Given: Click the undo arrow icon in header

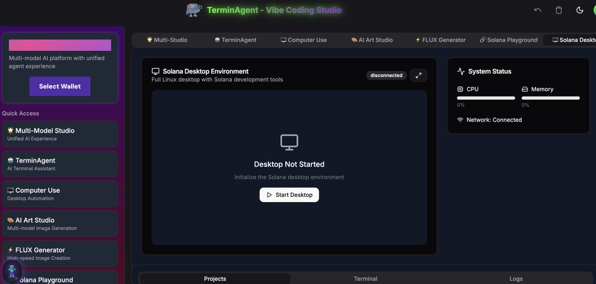Looking at the screenshot, I should click(x=538, y=10).
